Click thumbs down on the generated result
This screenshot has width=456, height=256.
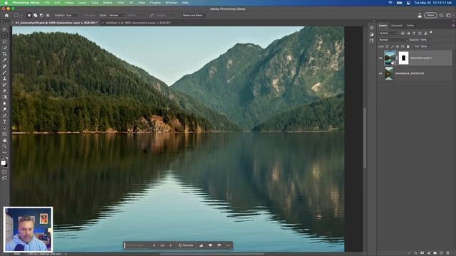point(210,245)
